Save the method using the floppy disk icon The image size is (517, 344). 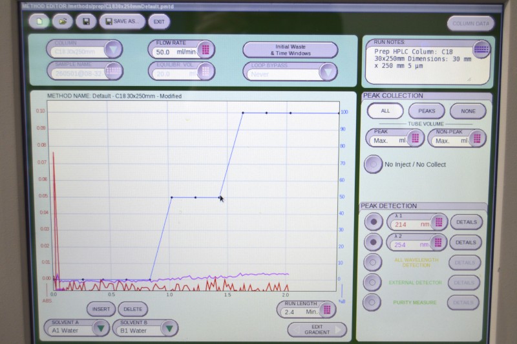click(x=87, y=22)
